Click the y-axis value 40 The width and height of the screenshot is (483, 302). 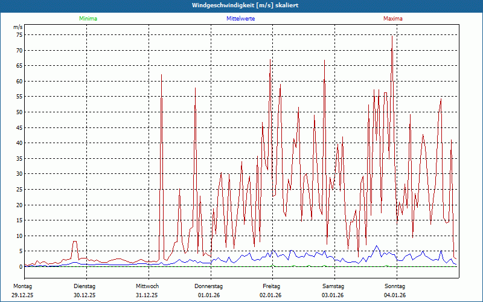(19, 143)
